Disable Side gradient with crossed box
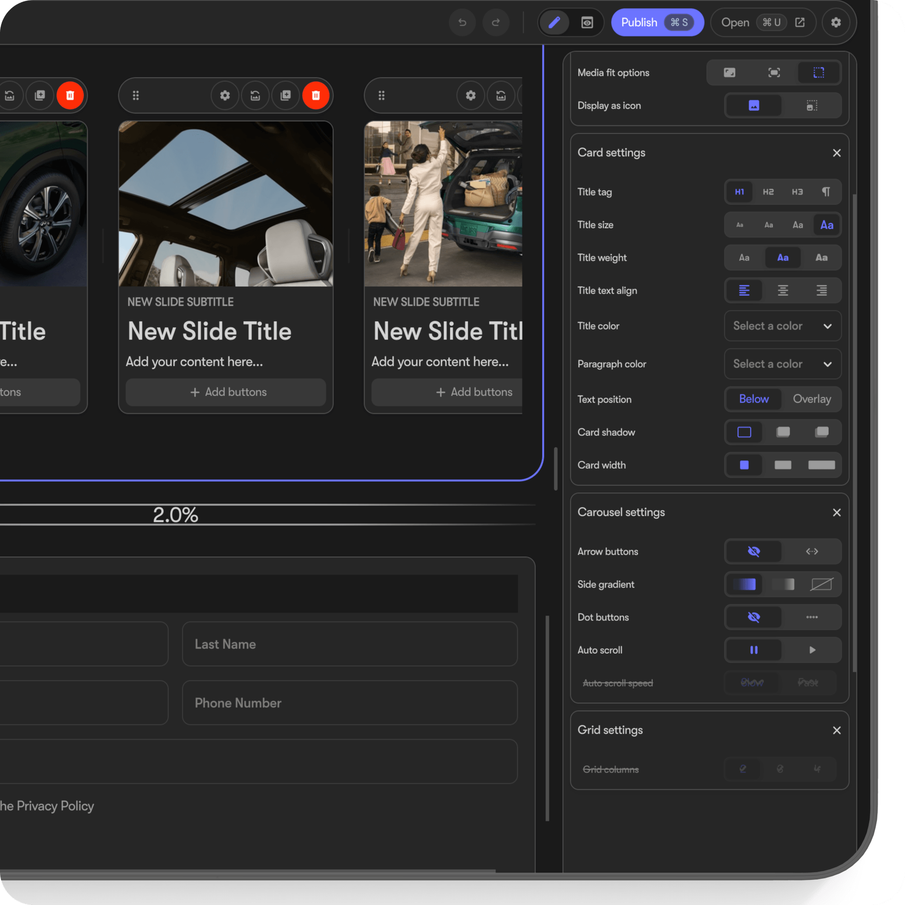The image size is (905, 905). click(821, 584)
